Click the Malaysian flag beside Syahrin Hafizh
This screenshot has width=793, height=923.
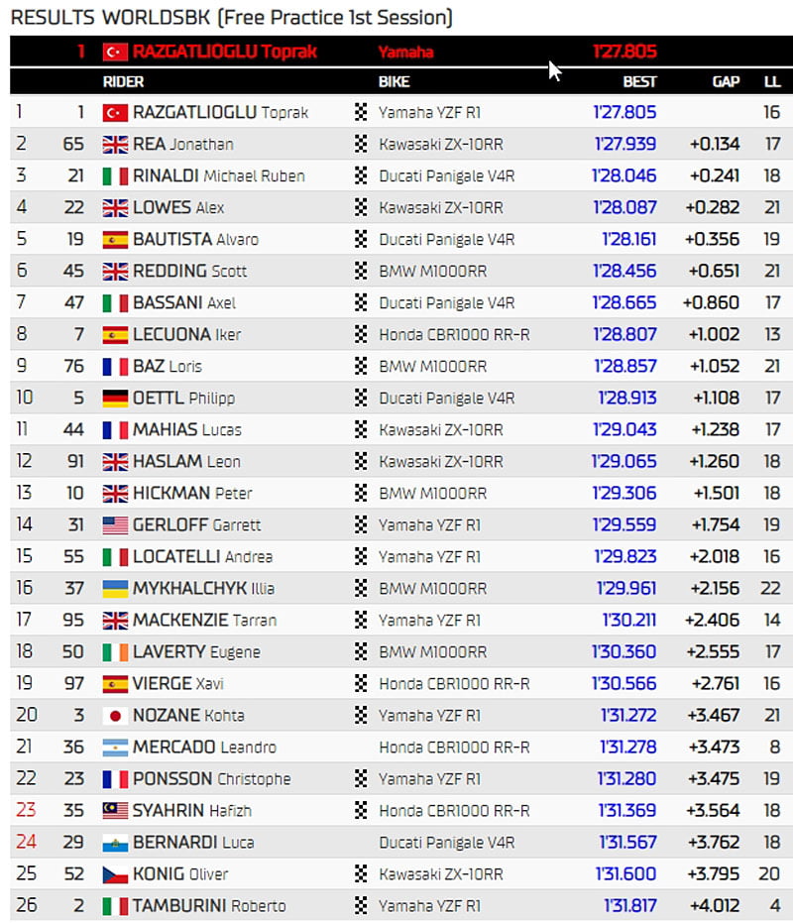click(x=115, y=811)
